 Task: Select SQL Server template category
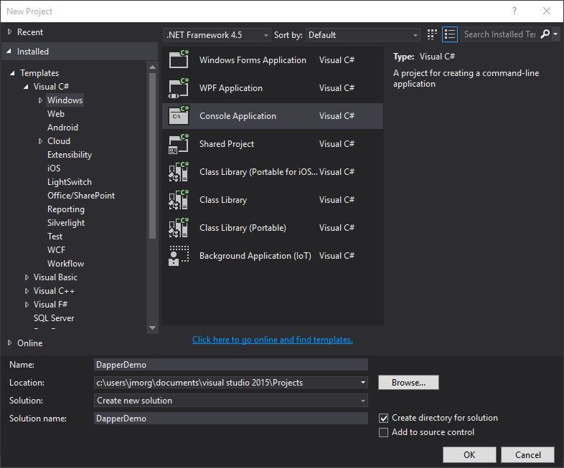(x=54, y=318)
